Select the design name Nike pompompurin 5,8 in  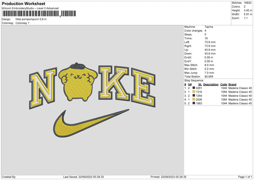point(31,19)
